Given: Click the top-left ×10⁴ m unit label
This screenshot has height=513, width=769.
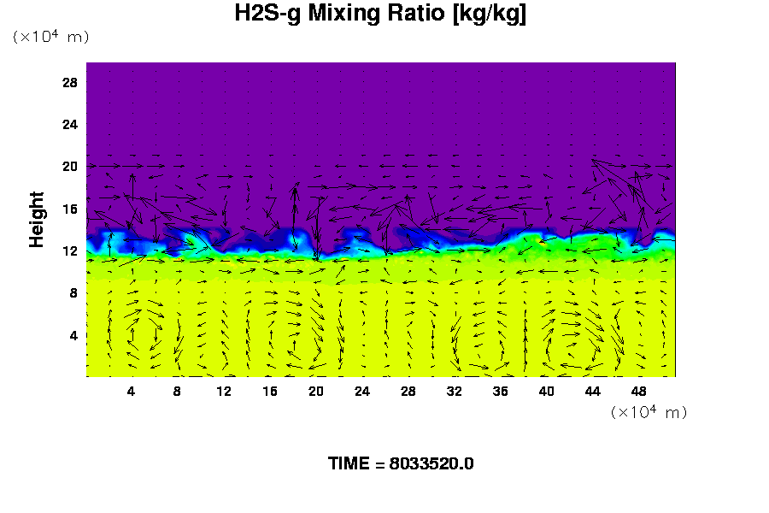Looking at the screenshot, I should click(50, 37).
